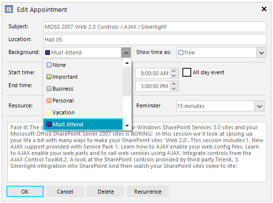Click the orange Personal color swatch
Viewport: 273px width, 203px height.
49,101
